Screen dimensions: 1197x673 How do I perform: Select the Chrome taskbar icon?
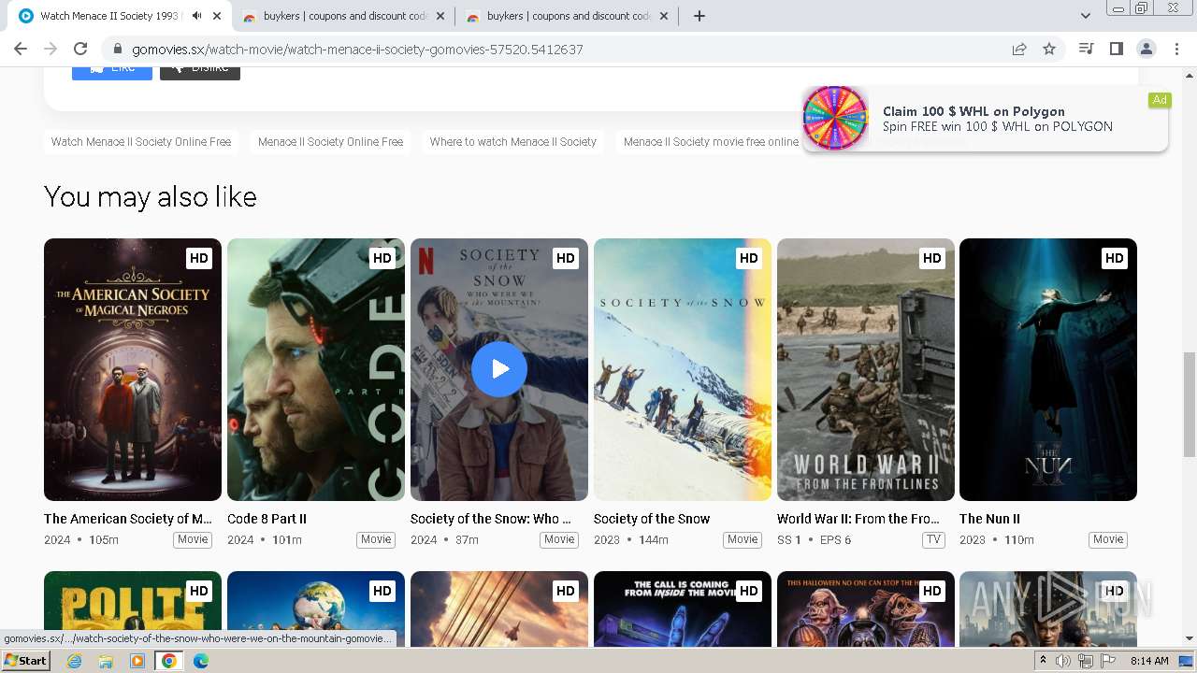[168, 661]
